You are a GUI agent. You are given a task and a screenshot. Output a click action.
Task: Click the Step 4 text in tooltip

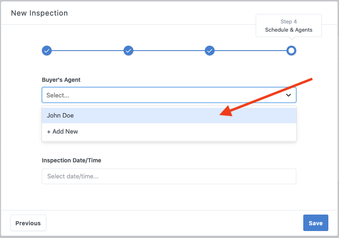[289, 21]
